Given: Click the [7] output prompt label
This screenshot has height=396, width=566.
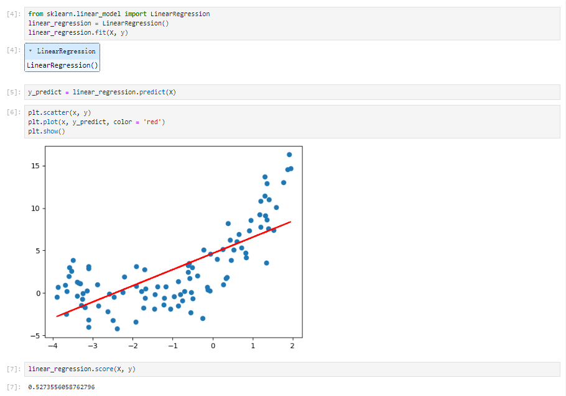Looking at the screenshot, I should (x=14, y=387).
